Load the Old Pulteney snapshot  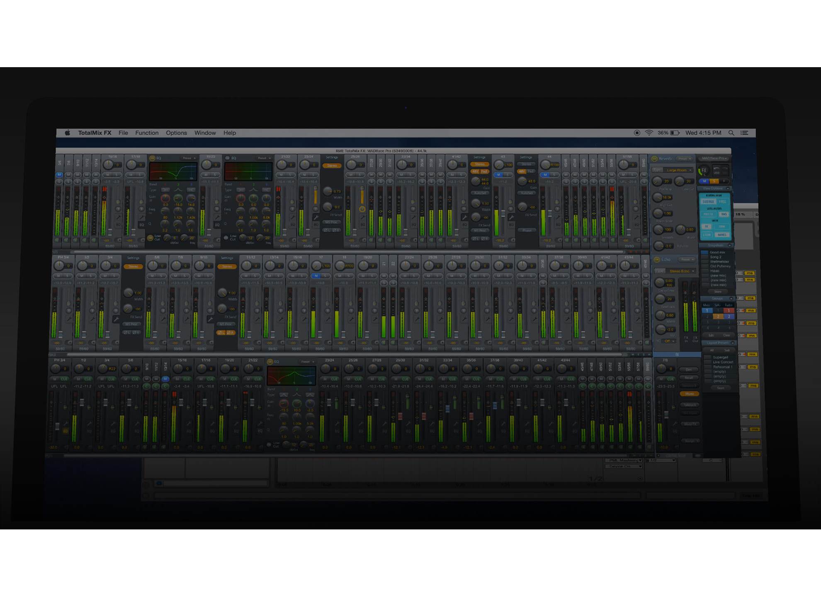(720, 266)
